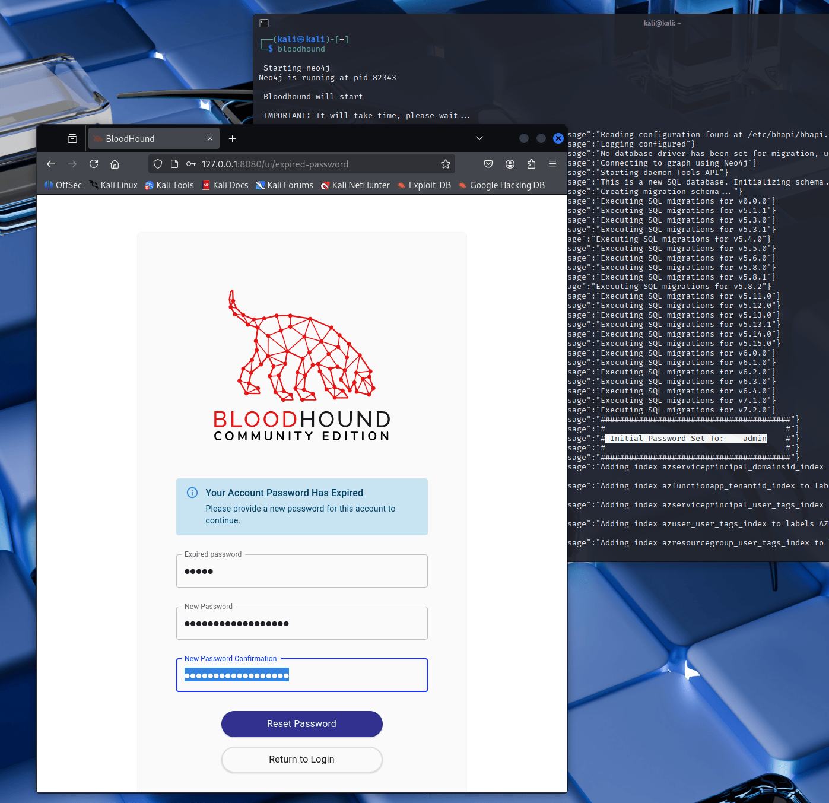Open the Kali Tools bookmark
Viewport: 829px width, 803px height.
coord(170,185)
